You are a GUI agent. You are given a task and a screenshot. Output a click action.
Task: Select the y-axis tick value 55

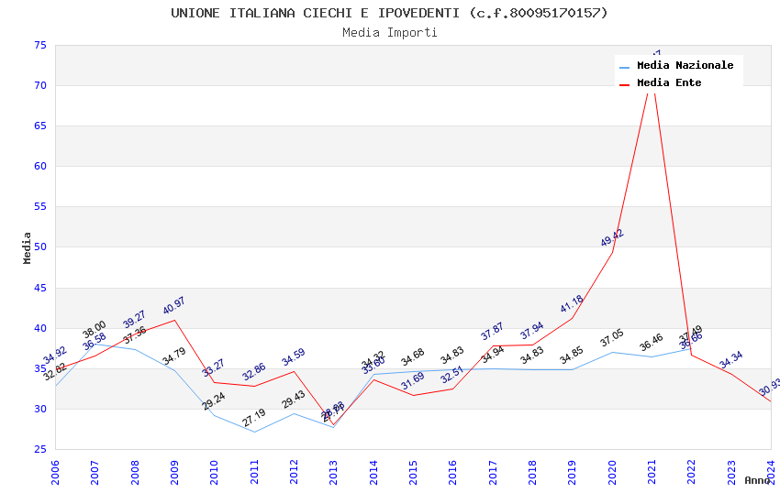pyautogui.click(x=40, y=206)
